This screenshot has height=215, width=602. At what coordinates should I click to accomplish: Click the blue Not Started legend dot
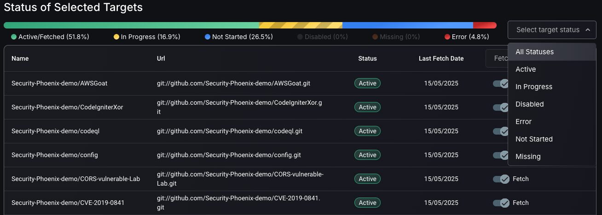click(x=208, y=37)
